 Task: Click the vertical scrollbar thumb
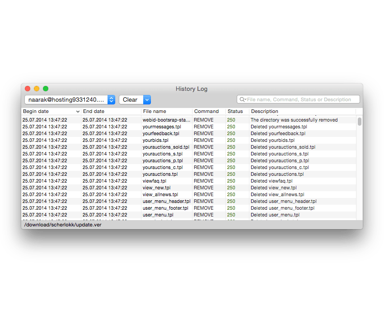pos(360,121)
